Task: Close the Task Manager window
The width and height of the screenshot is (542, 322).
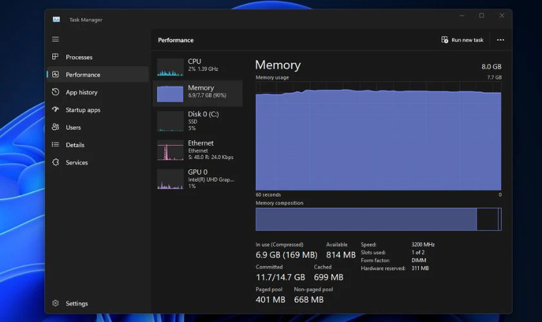Action: [501, 15]
